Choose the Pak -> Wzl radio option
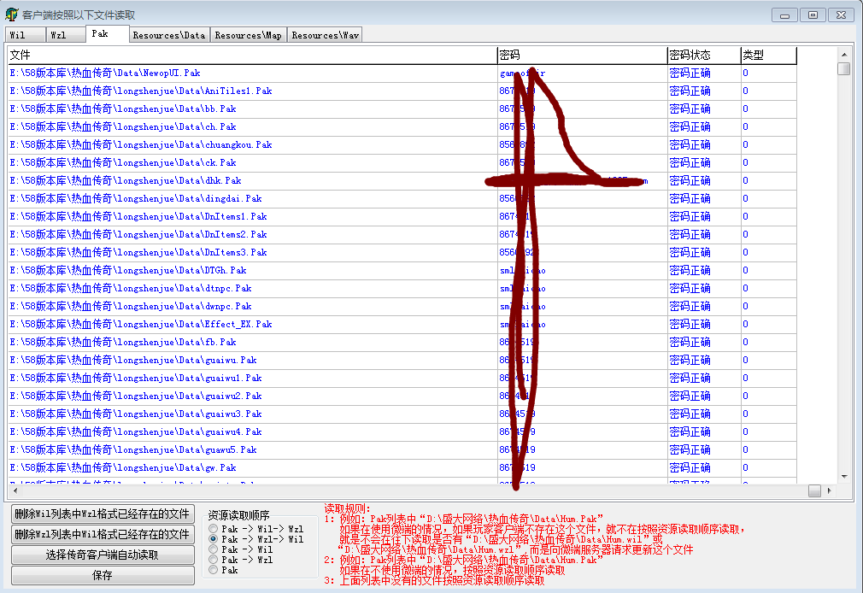Image resolution: width=863 pixels, height=593 pixels. tap(241, 560)
